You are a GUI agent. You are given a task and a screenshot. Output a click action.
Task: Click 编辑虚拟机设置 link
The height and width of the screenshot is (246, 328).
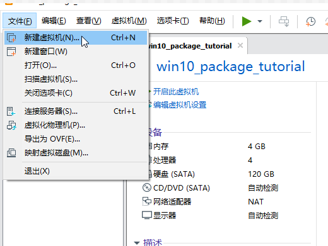click(x=180, y=105)
